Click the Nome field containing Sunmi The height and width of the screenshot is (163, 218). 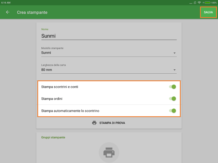tap(109, 36)
